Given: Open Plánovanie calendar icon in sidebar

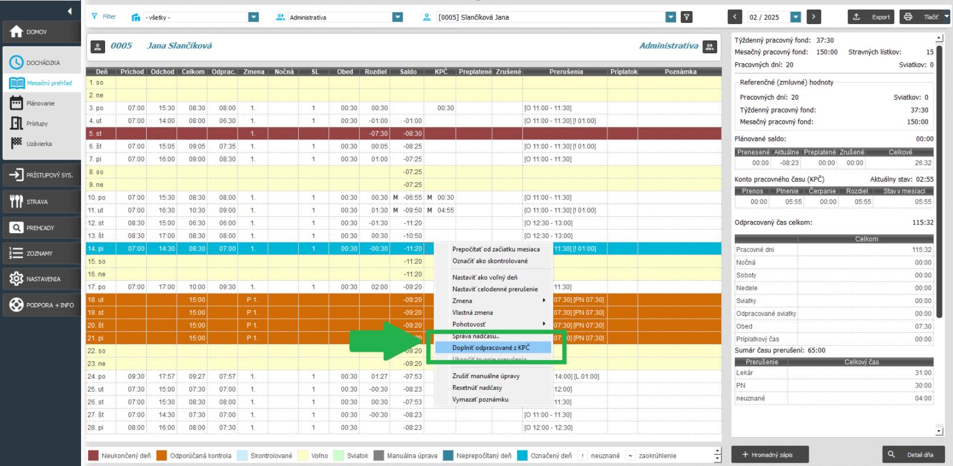Looking at the screenshot, I should (16, 103).
